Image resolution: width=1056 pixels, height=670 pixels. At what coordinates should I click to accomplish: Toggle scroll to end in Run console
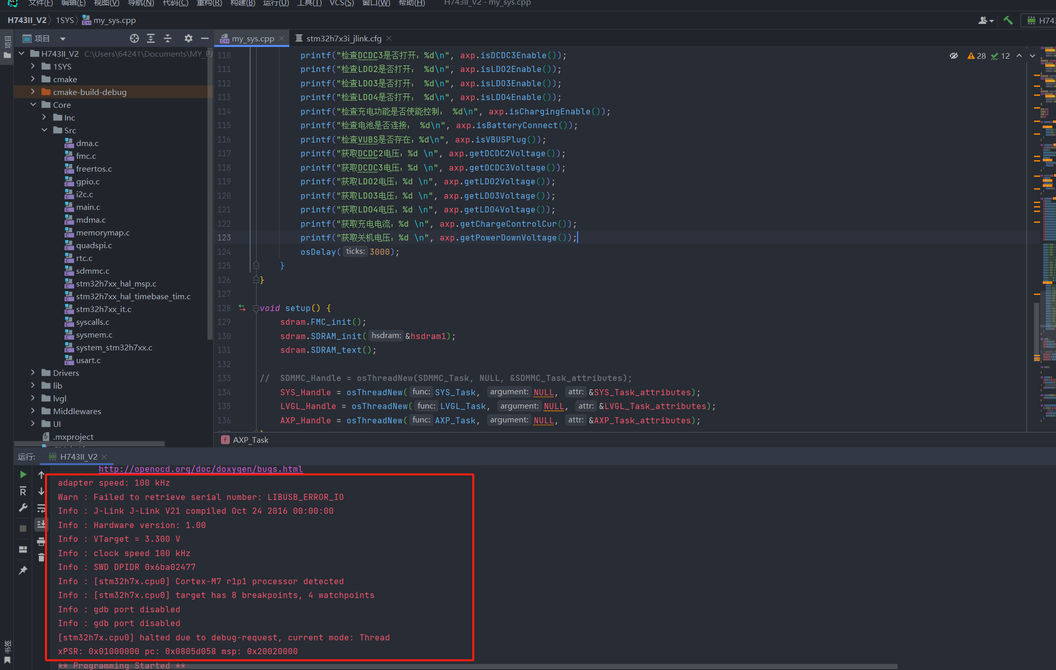(x=41, y=524)
